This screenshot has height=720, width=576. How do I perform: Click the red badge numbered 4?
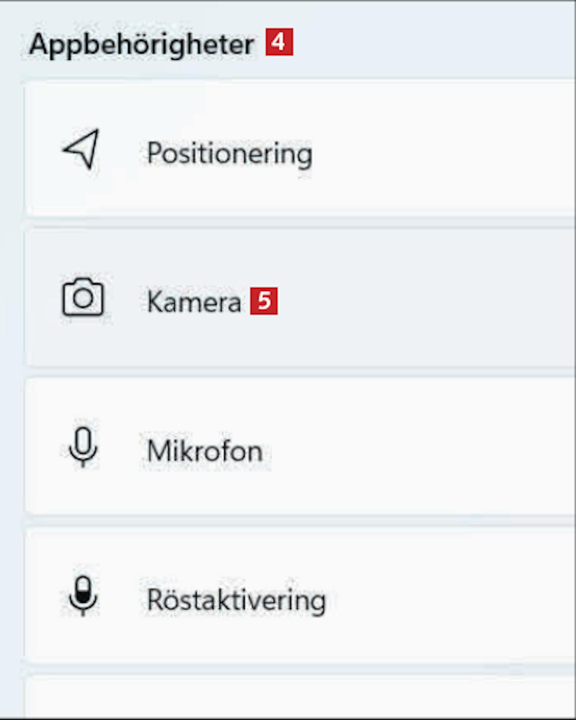(279, 42)
